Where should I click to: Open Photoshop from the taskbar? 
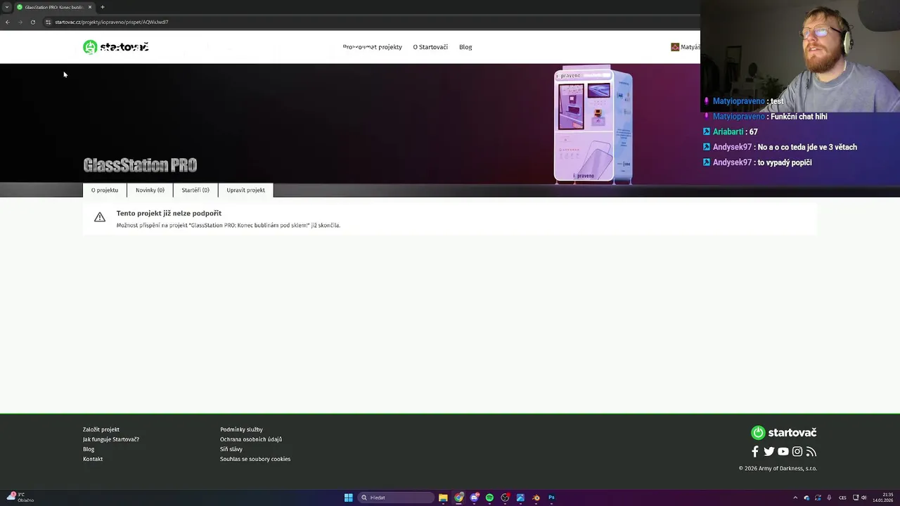551,498
